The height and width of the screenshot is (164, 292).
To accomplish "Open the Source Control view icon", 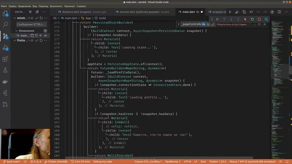I will (x=5, y=36).
